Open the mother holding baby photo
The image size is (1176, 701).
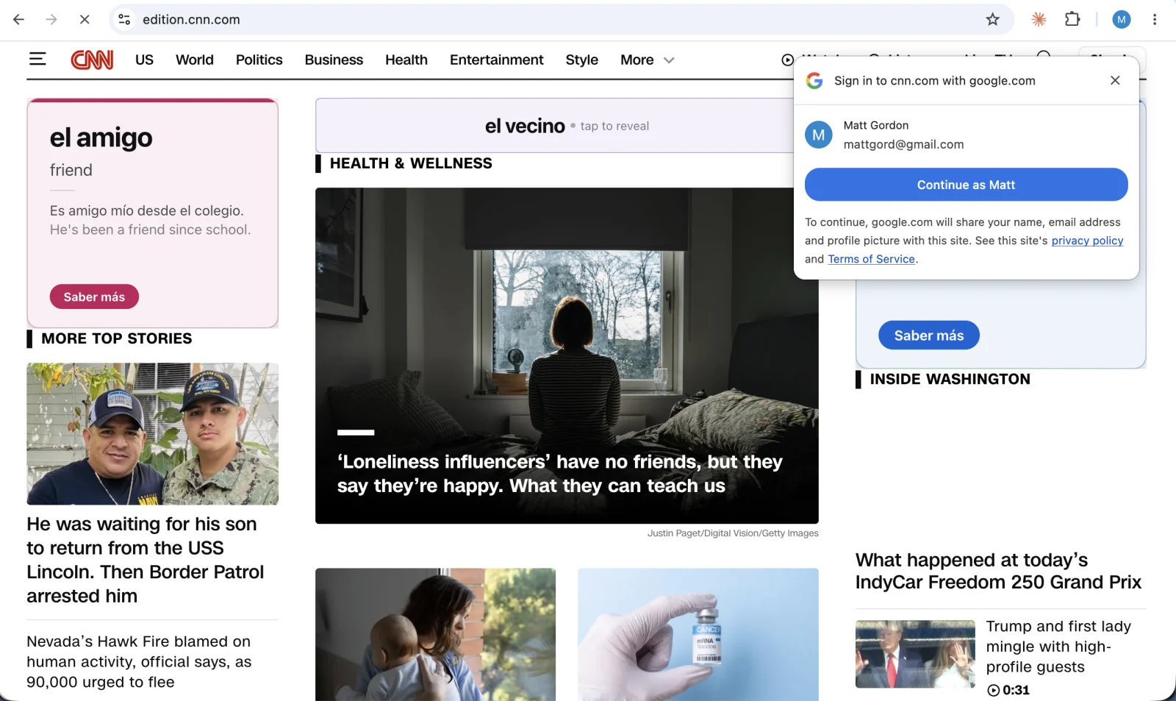(435, 634)
